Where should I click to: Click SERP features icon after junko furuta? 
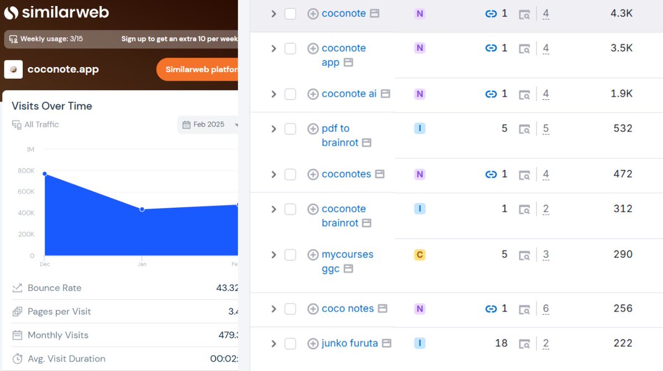tap(387, 343)
